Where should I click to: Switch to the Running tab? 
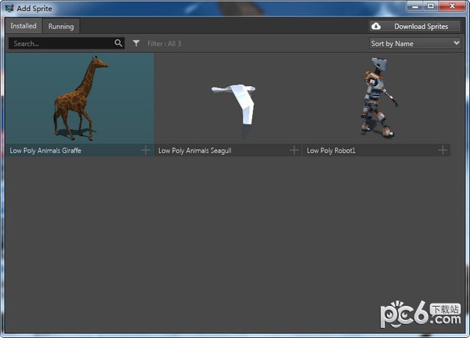[x=61, y=27]
